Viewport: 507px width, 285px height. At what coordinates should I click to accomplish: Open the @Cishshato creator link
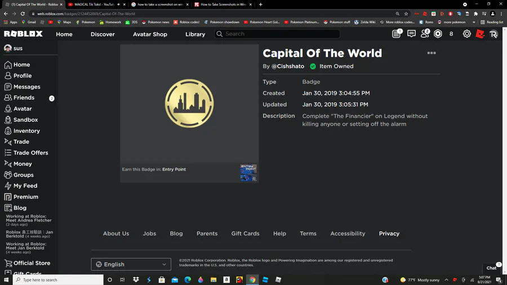click(288, 66)
